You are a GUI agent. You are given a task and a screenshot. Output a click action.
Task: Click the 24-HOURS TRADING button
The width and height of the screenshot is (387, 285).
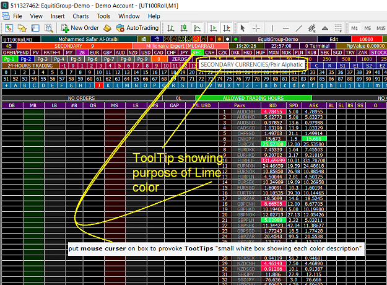pos(30,66)
